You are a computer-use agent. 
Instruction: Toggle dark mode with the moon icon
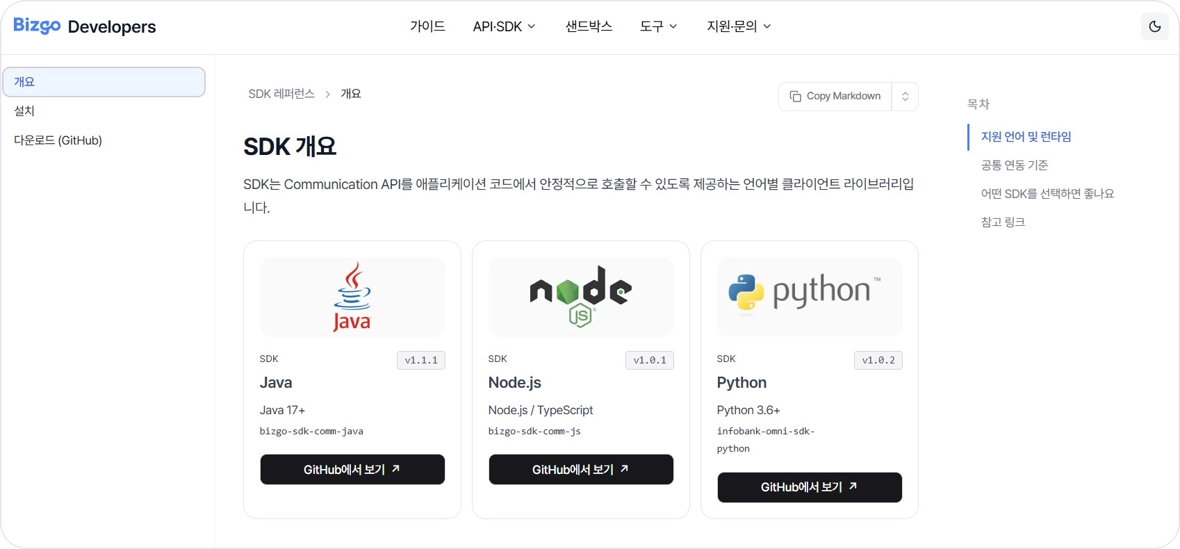[1155, 26]
